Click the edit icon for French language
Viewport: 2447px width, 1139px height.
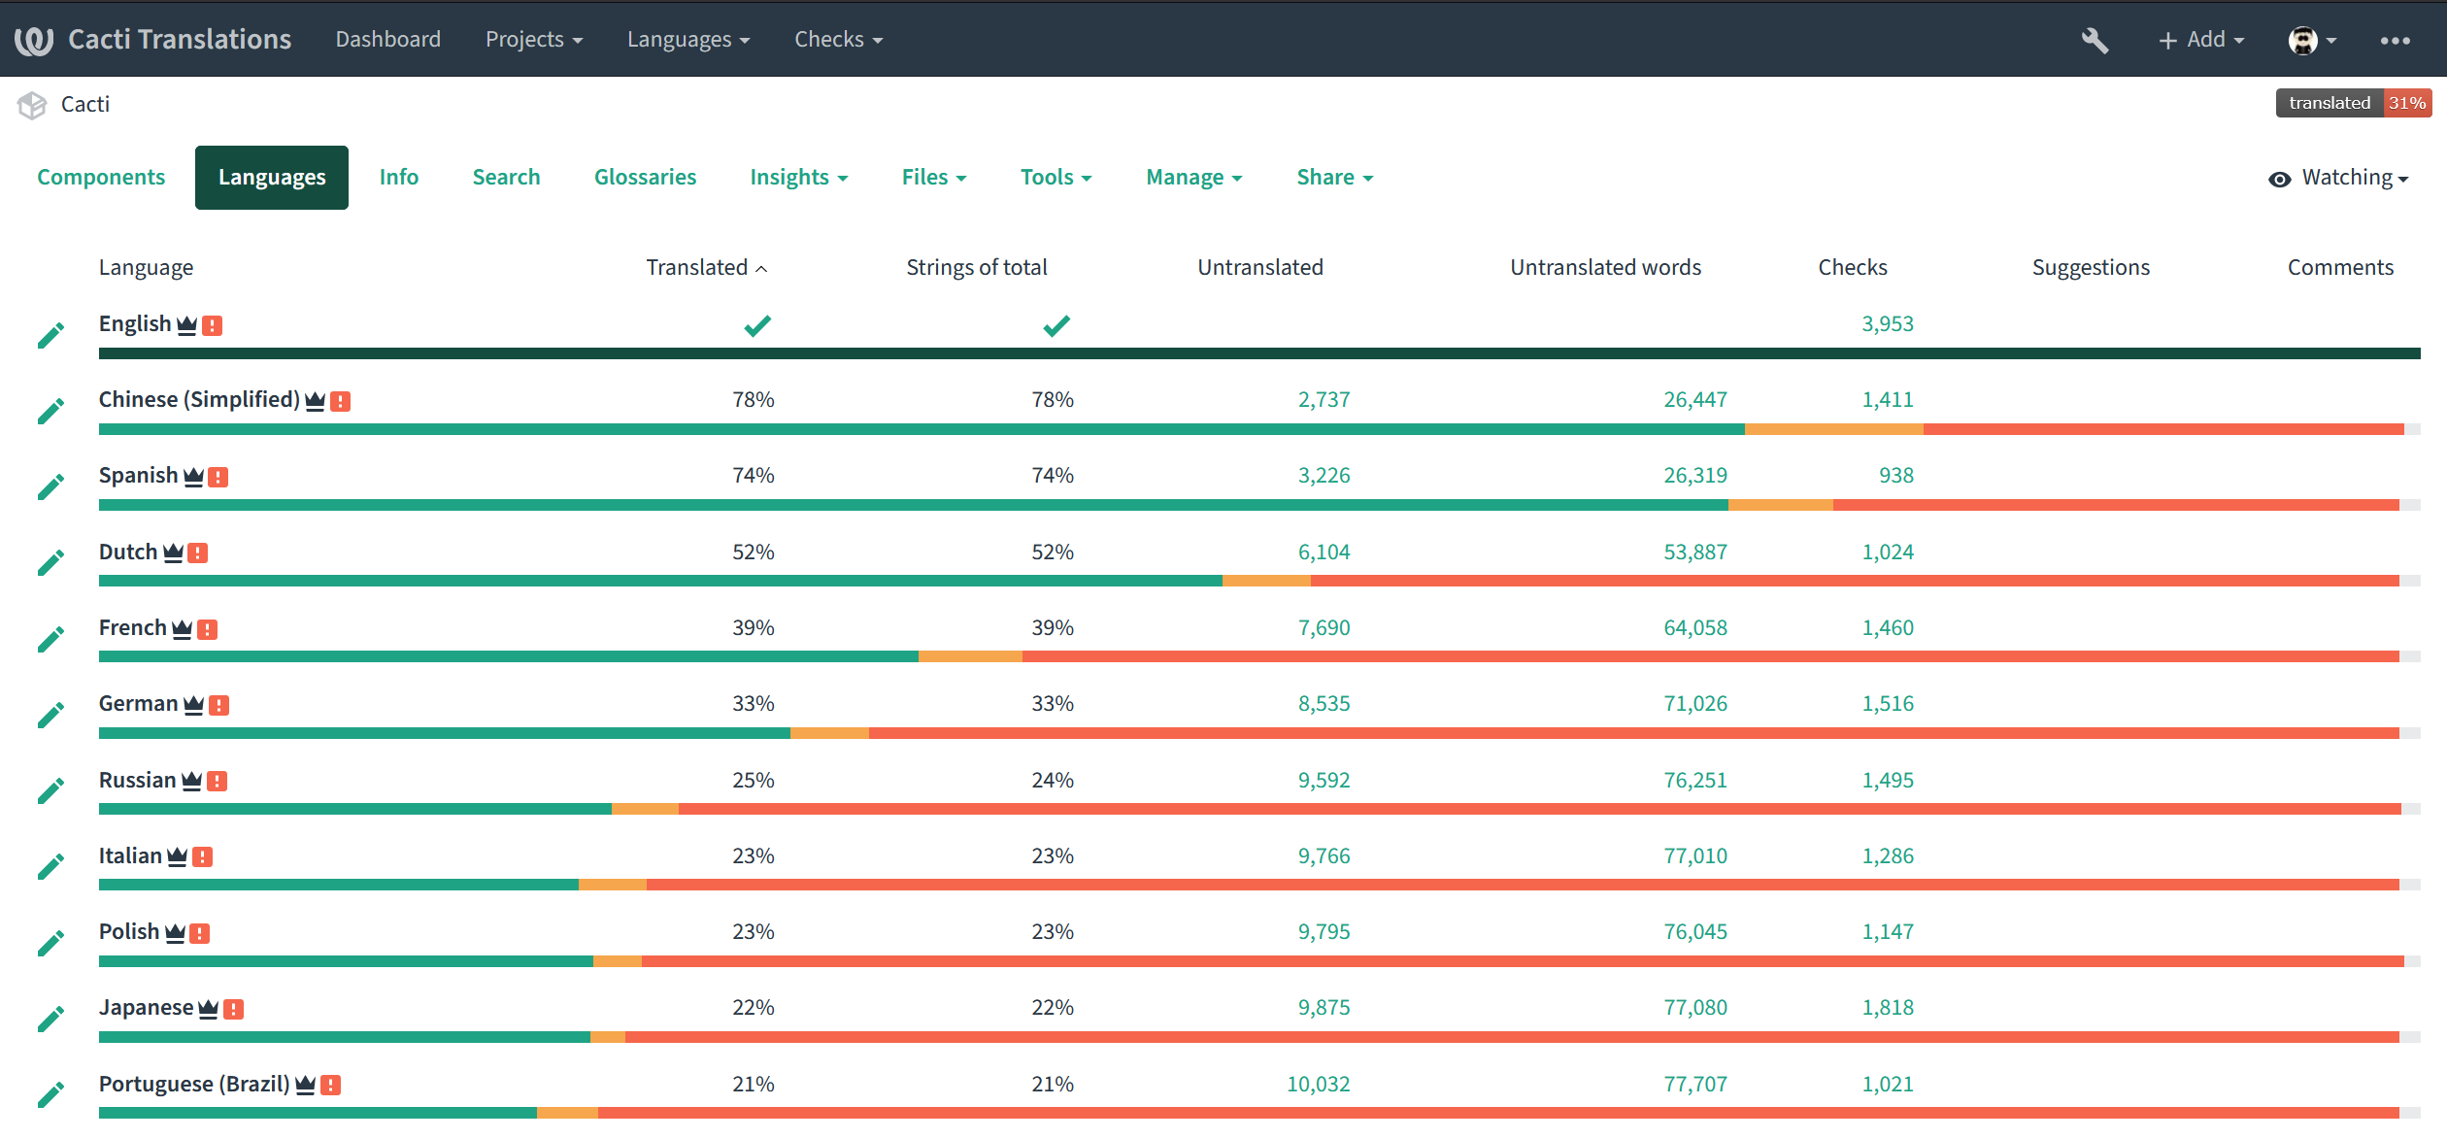pyautogui.click(x=46, y=633)
